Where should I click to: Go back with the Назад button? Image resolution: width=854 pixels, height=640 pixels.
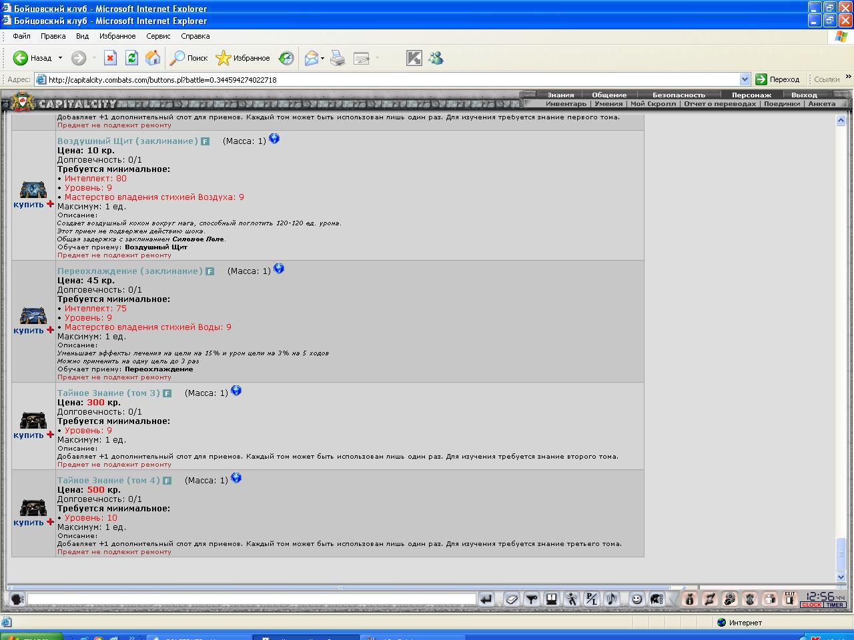tap(32, 58)
